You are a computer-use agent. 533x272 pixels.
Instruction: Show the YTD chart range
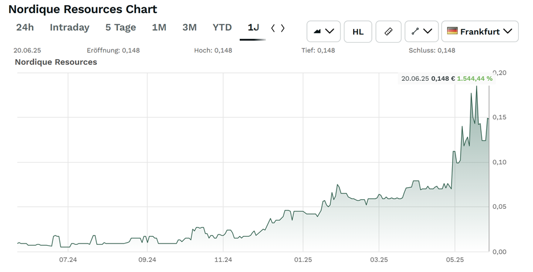222,27
